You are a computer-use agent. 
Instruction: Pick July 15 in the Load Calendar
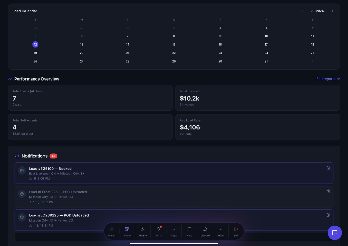[x=174, y=45]
